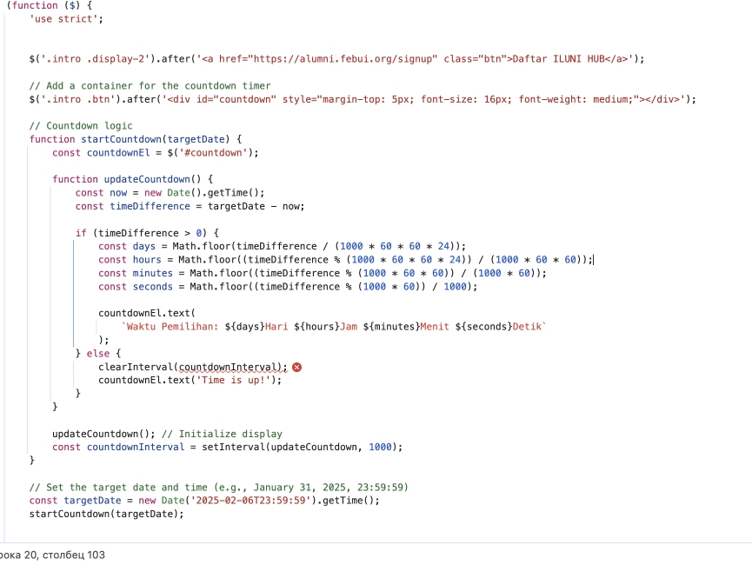Click the line and column indicator in status bar
Screen dimensions: 752x565
point(52,555)
